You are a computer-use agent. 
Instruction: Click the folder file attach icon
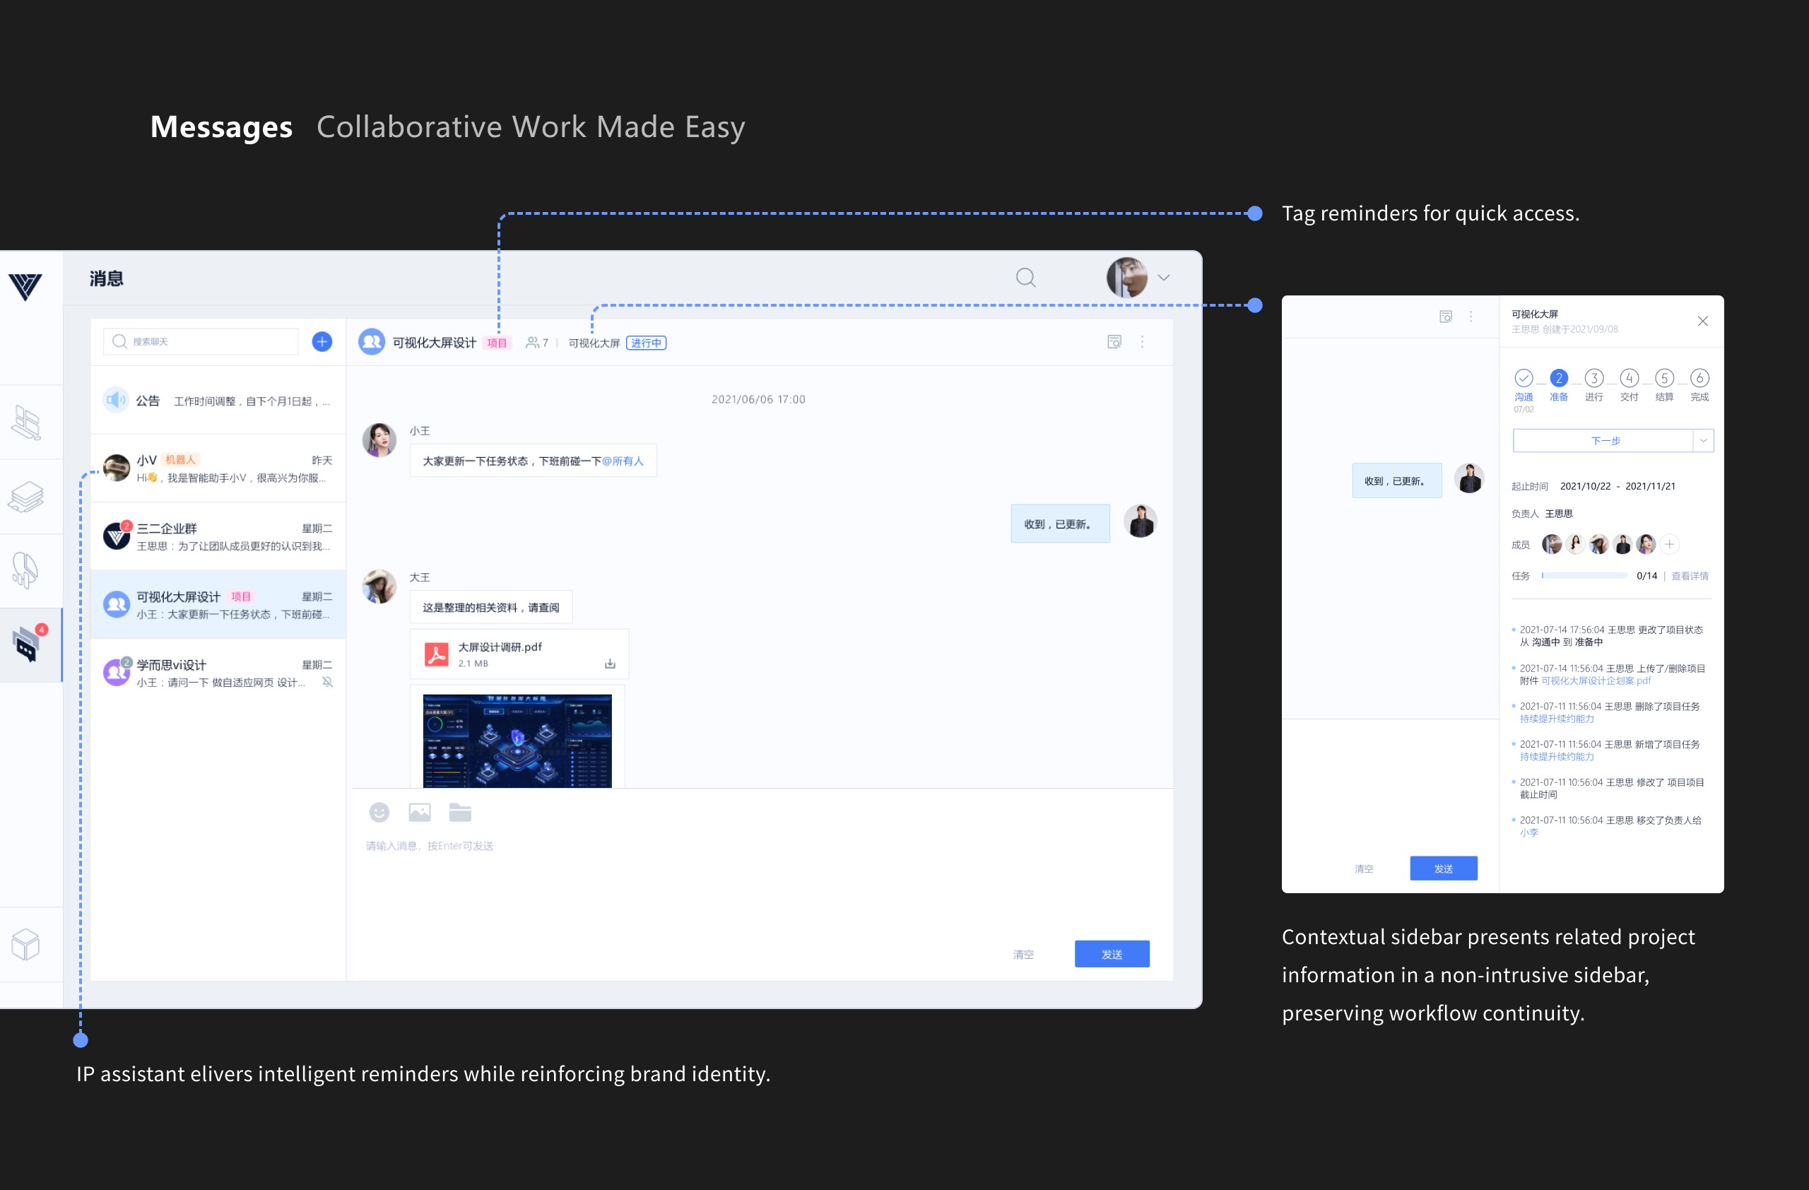[x=460, y=813]
